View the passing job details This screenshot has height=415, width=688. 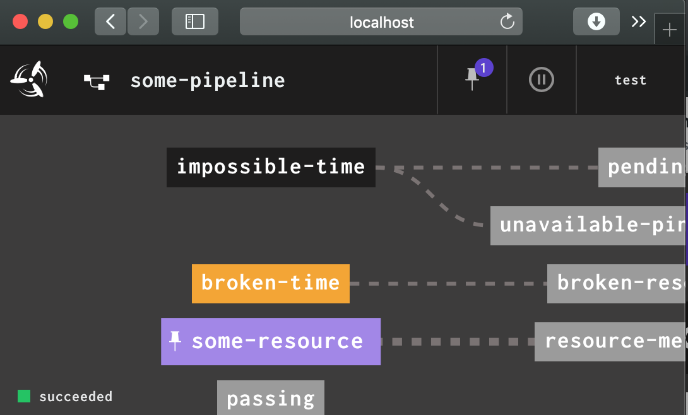pyautogui.click(x=270, y=398)
